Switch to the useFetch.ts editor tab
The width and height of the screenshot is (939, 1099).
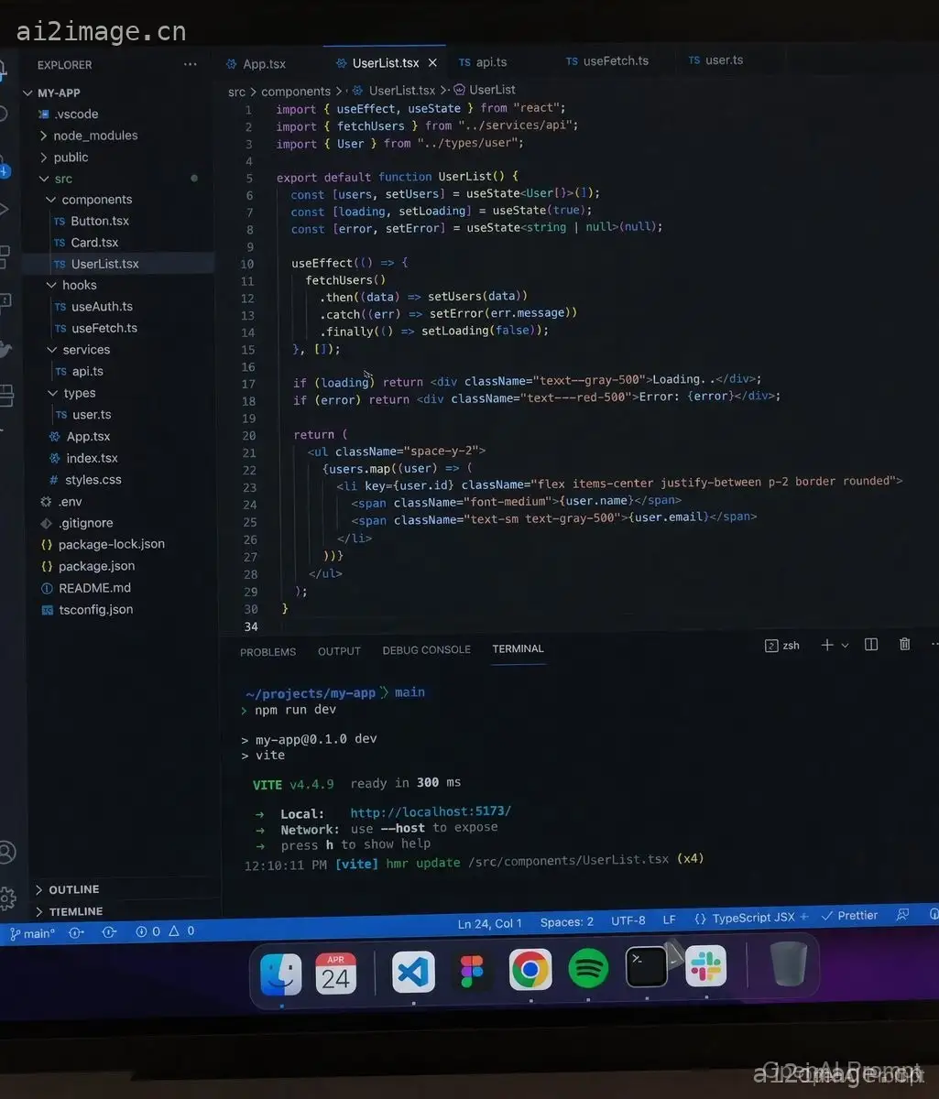607,61
